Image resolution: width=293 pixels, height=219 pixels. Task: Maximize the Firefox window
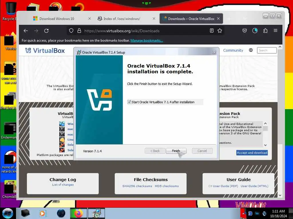pos(272,16)
